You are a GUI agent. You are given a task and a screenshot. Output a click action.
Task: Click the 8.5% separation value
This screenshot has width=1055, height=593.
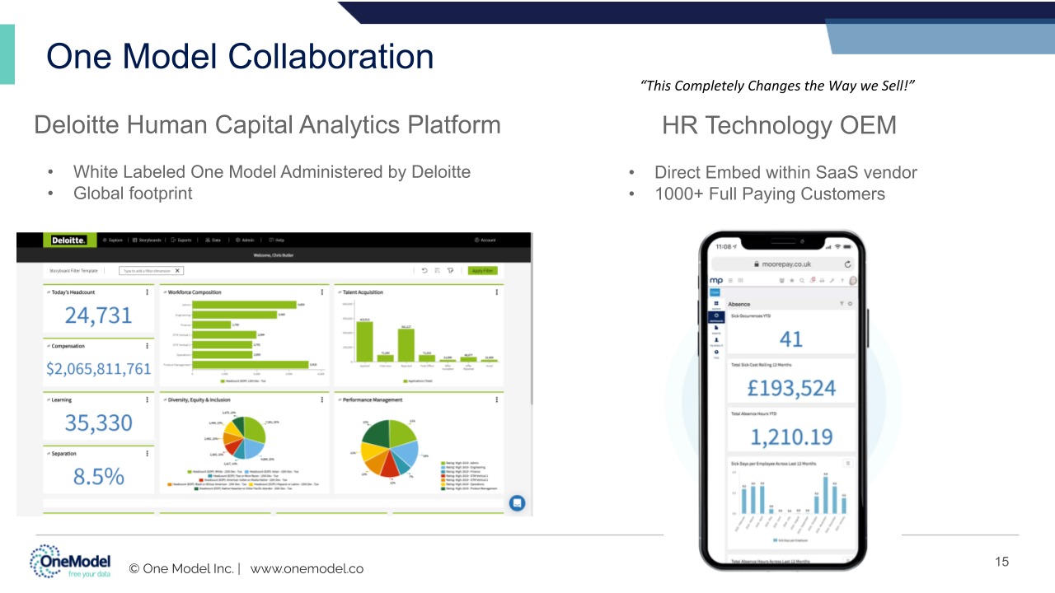tap(98, 476)
